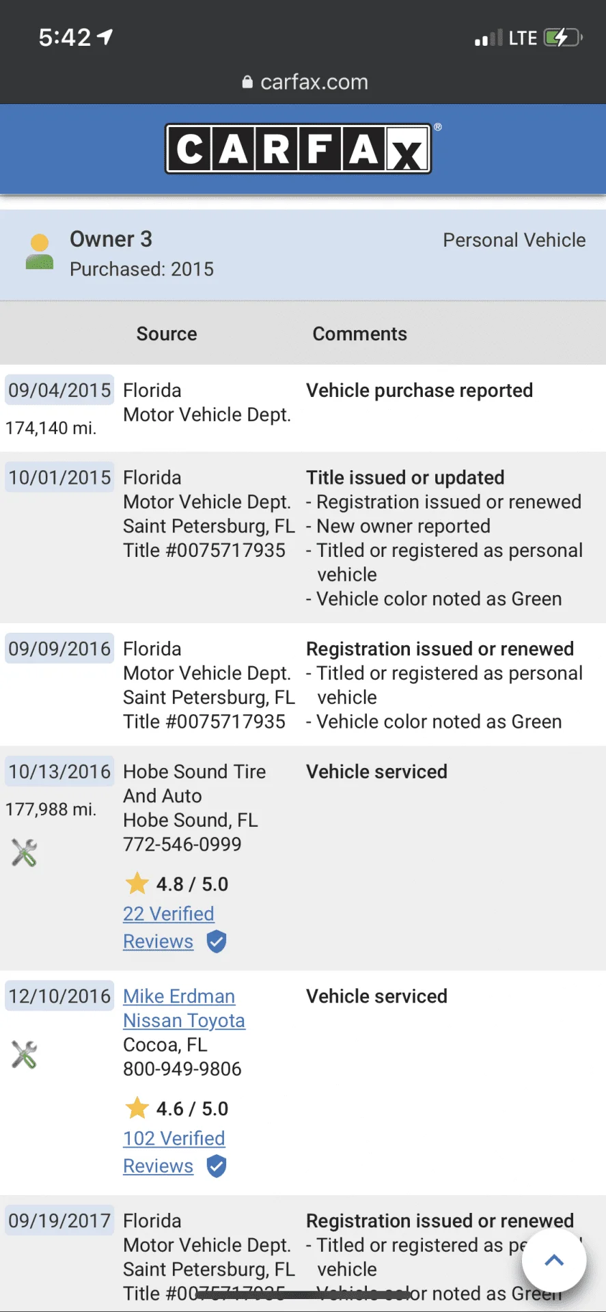The width and height of the screenshot is (606, 1312).
Task: Tap the star beside the 4.6 / 5.0 rating
Action: point(137,1108)
